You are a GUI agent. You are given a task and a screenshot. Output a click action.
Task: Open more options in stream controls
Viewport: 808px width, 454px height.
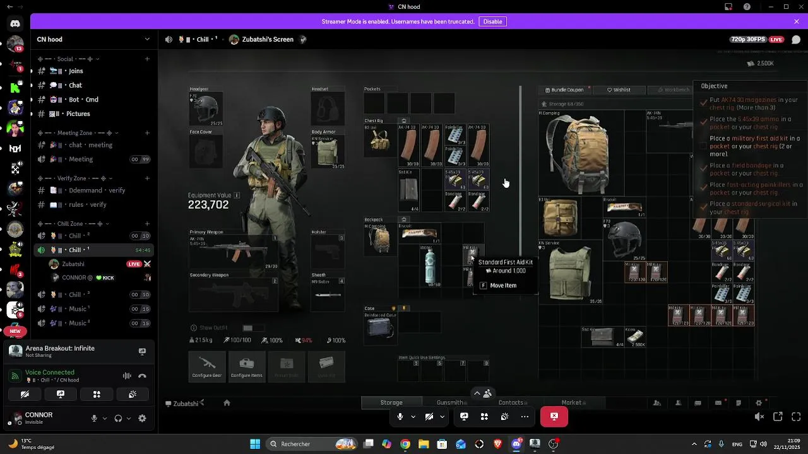click(x=525, y=416)
